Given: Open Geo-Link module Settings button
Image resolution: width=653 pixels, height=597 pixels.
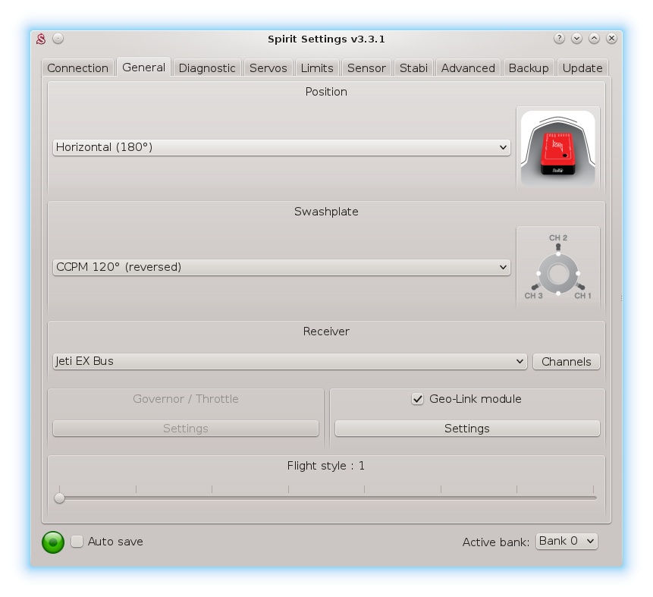Looking at the screenshot, I should (x=467, y=429).
